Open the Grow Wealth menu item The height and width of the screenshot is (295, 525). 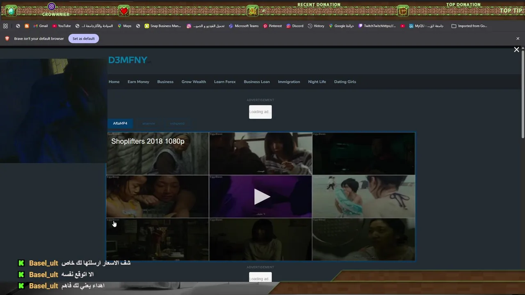194,82
